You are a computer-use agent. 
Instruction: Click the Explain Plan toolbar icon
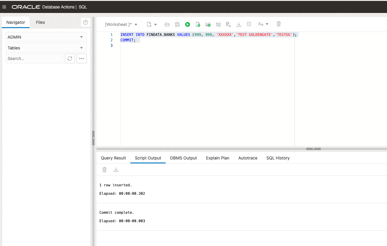pos(218,24)
